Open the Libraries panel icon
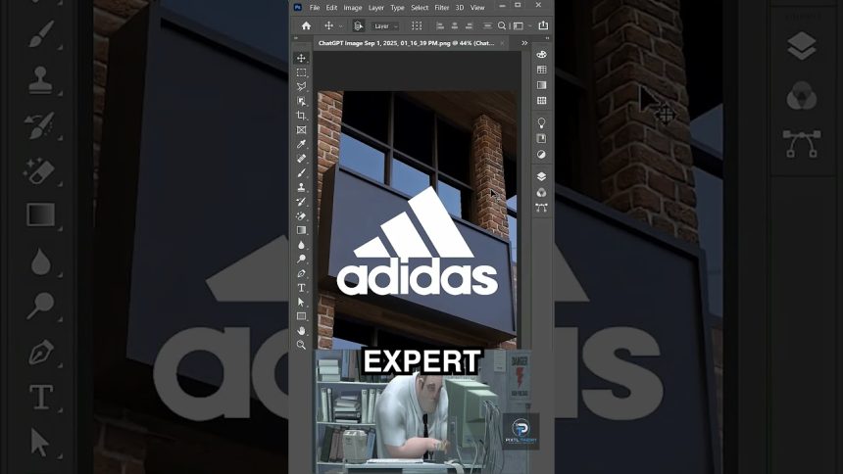Screen dimensions: 843x474 tap(541, 139)
